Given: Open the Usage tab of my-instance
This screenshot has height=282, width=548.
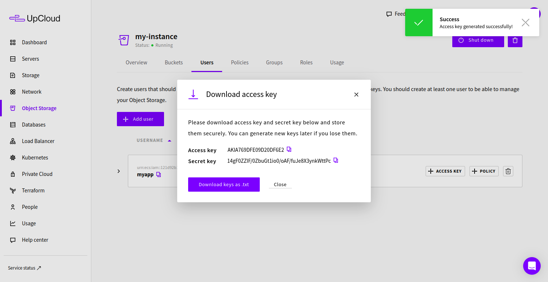Looking at the screenshot, I should coord(337,63).
